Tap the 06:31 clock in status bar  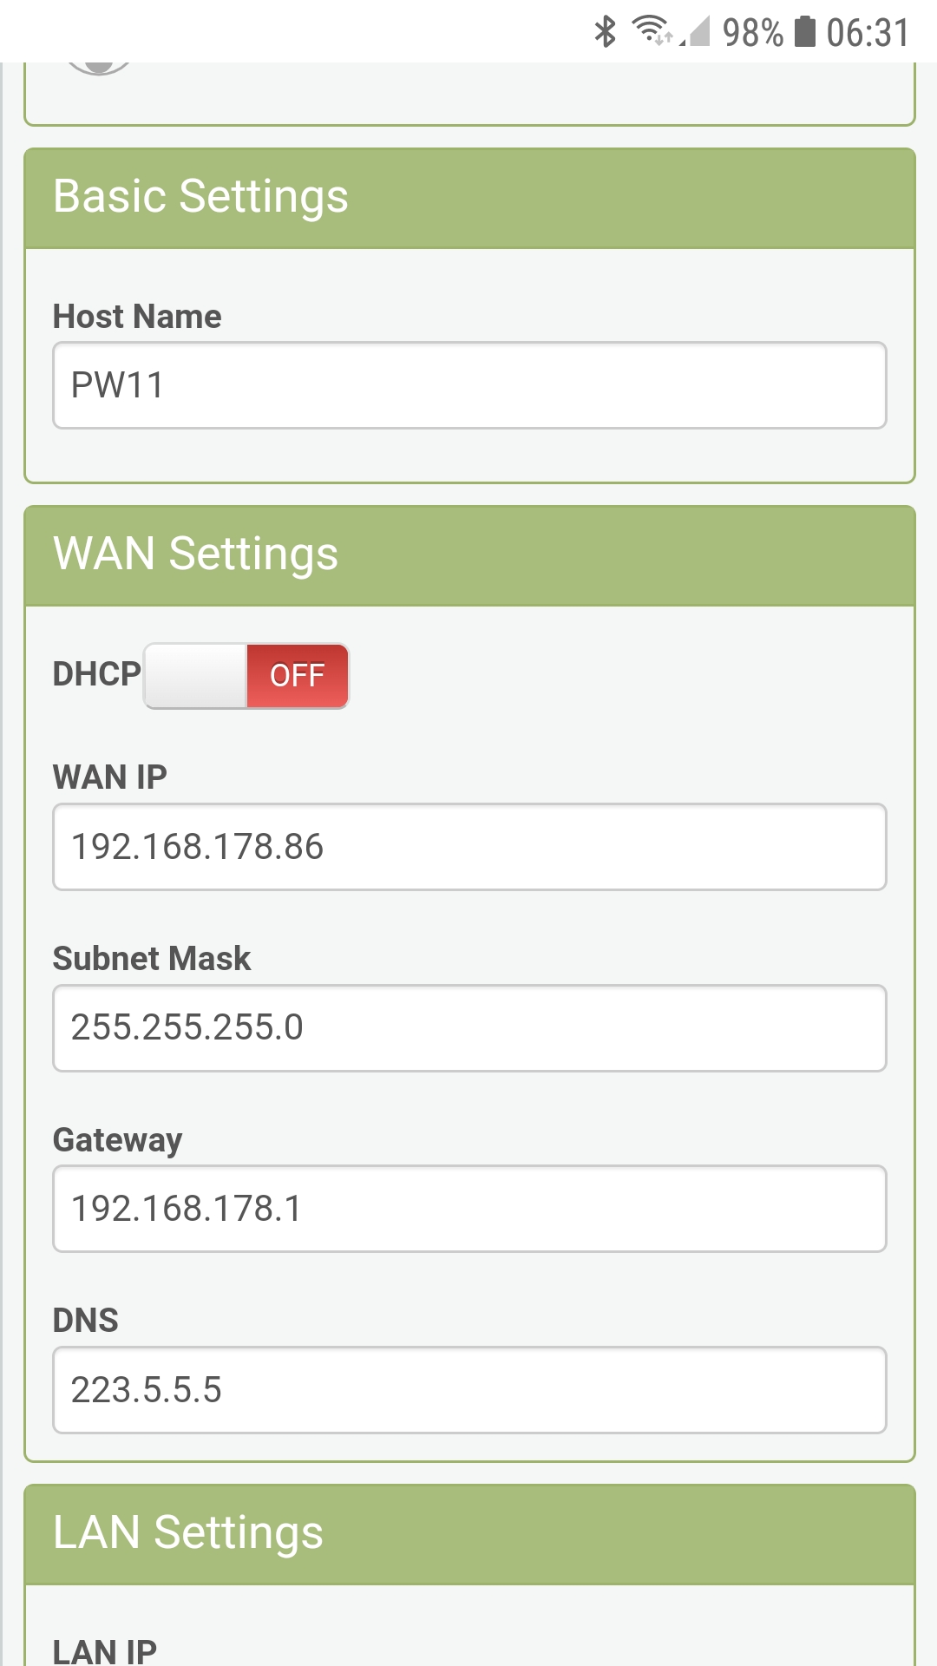point(867,33)
